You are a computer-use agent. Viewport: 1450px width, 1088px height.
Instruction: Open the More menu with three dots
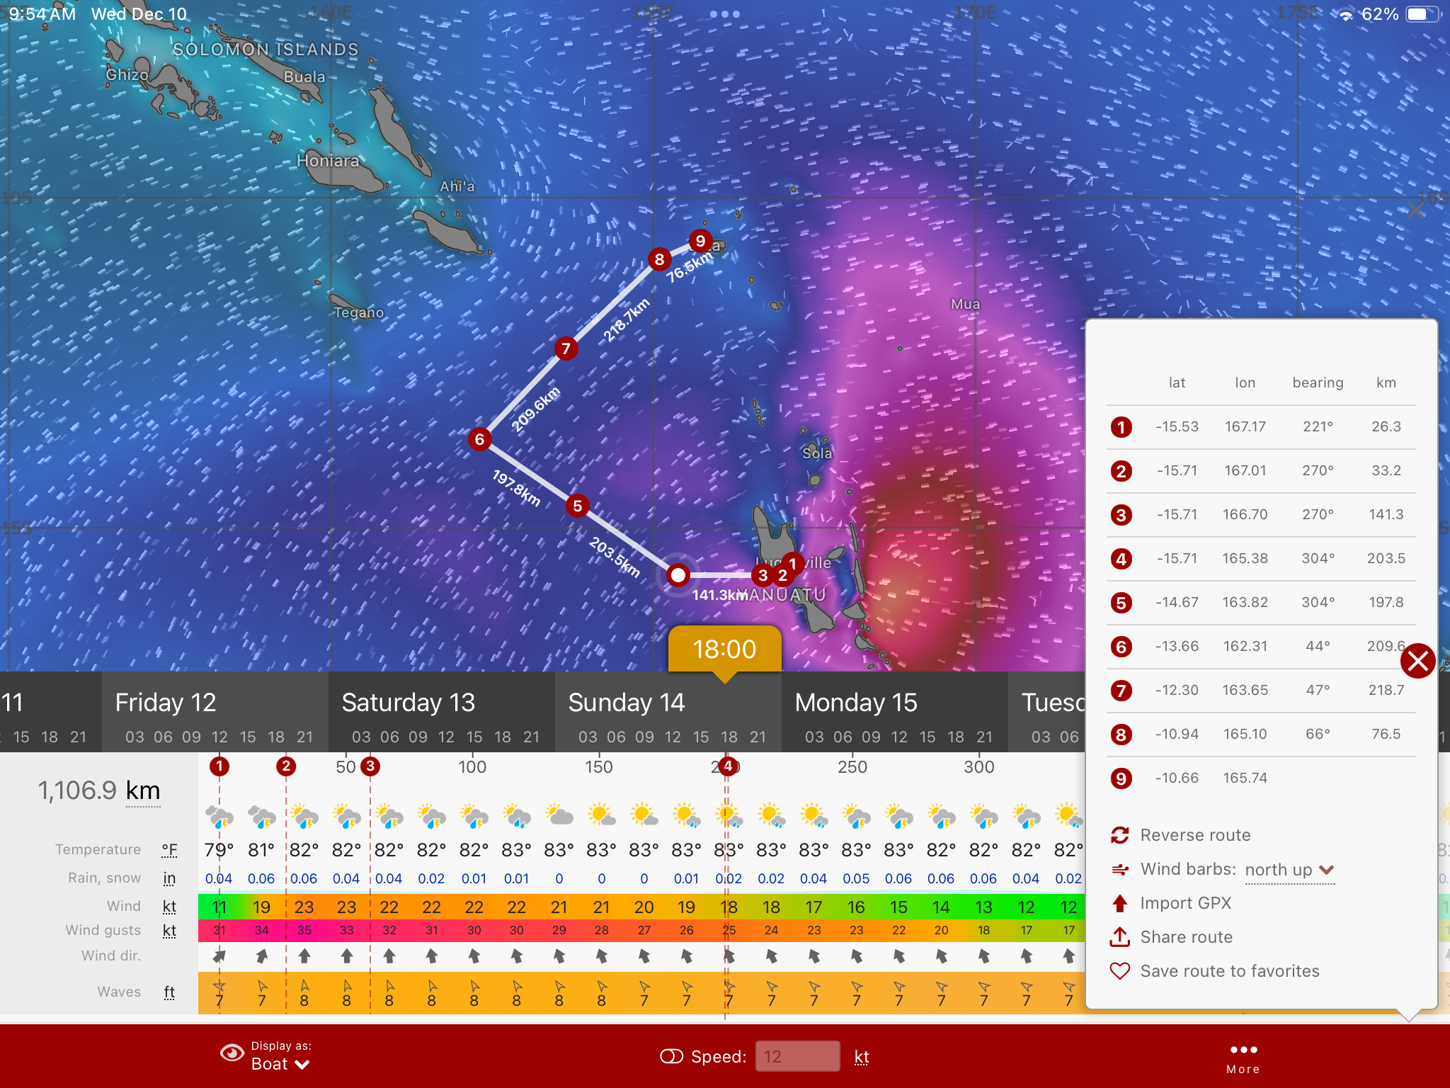pyautogui.click(x=1244, y=1058)
